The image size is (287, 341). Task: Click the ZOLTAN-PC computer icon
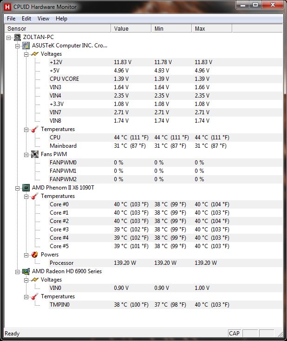(x=18, y=37)
